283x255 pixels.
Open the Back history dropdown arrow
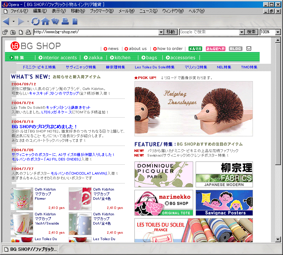tap(13, 21)
